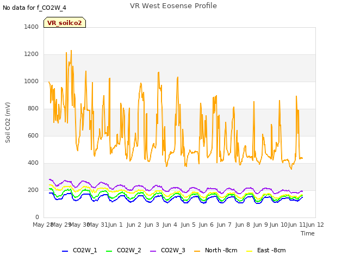The width and height of the screenshot is (348, 261).
Task: Click the purple CO2W_3 legend swatch
Action: click(153, 251)
